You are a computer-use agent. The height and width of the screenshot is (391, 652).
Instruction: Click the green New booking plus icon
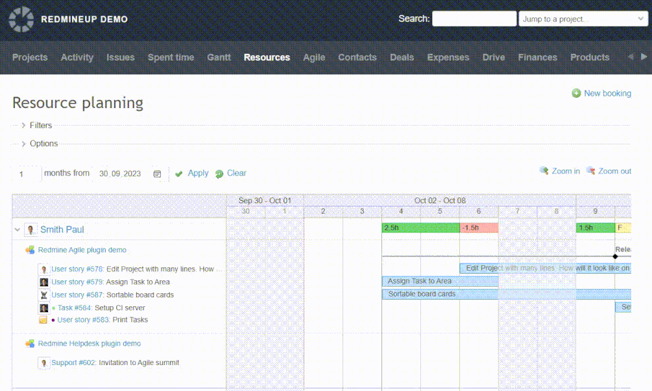pos(576,94)
